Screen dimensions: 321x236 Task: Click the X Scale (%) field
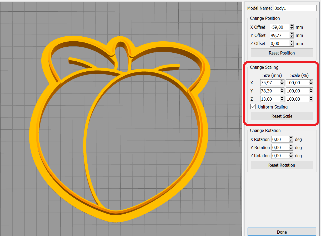(x=298, y=83)
